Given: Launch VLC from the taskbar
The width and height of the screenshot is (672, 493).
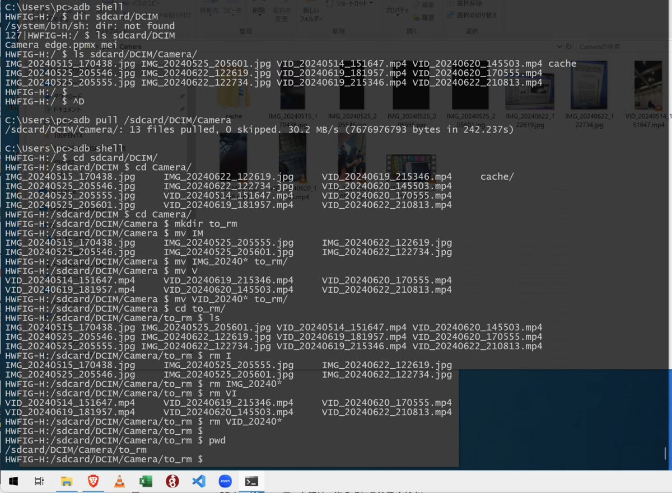Looking at the screenshot, I should 119,481.
